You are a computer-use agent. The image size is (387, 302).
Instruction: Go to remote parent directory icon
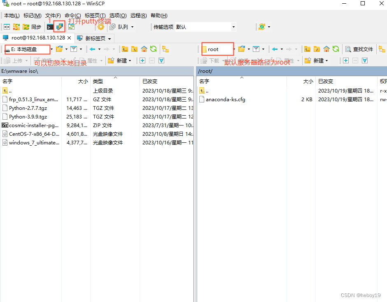(307, 49)
